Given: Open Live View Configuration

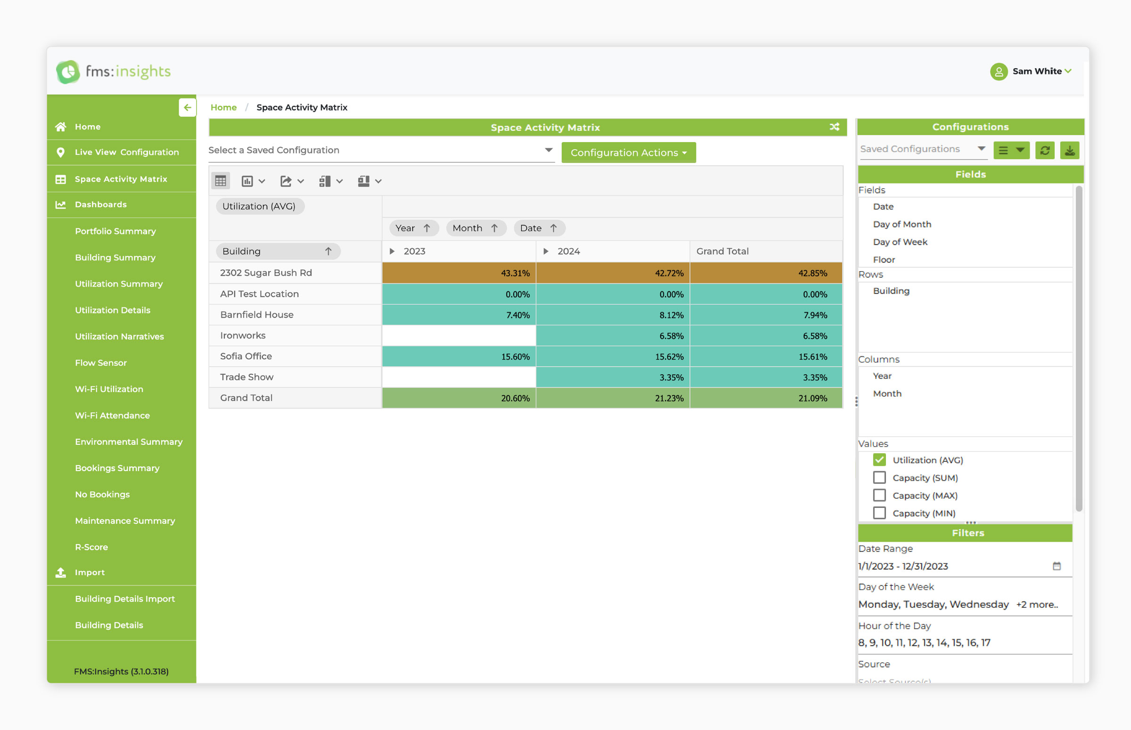Looking at the screenshot, I should click(x=127, y=152).
